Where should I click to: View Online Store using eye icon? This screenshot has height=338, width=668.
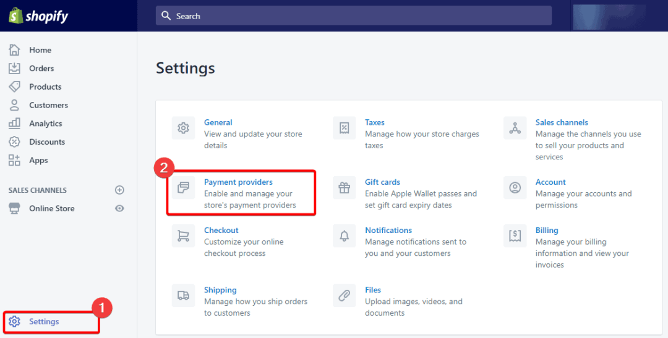coord(120,209)
